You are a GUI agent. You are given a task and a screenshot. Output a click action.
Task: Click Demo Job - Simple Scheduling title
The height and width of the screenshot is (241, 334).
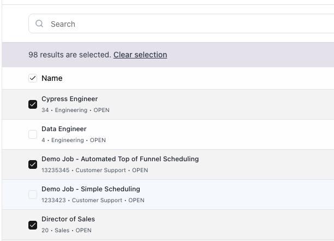(x=91, y=189)
